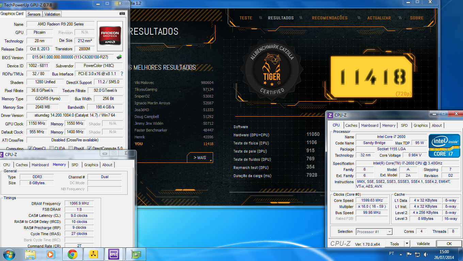Open Google Chrome from the taskbar
Screen dimensions: 463x261
coord(72,254)
